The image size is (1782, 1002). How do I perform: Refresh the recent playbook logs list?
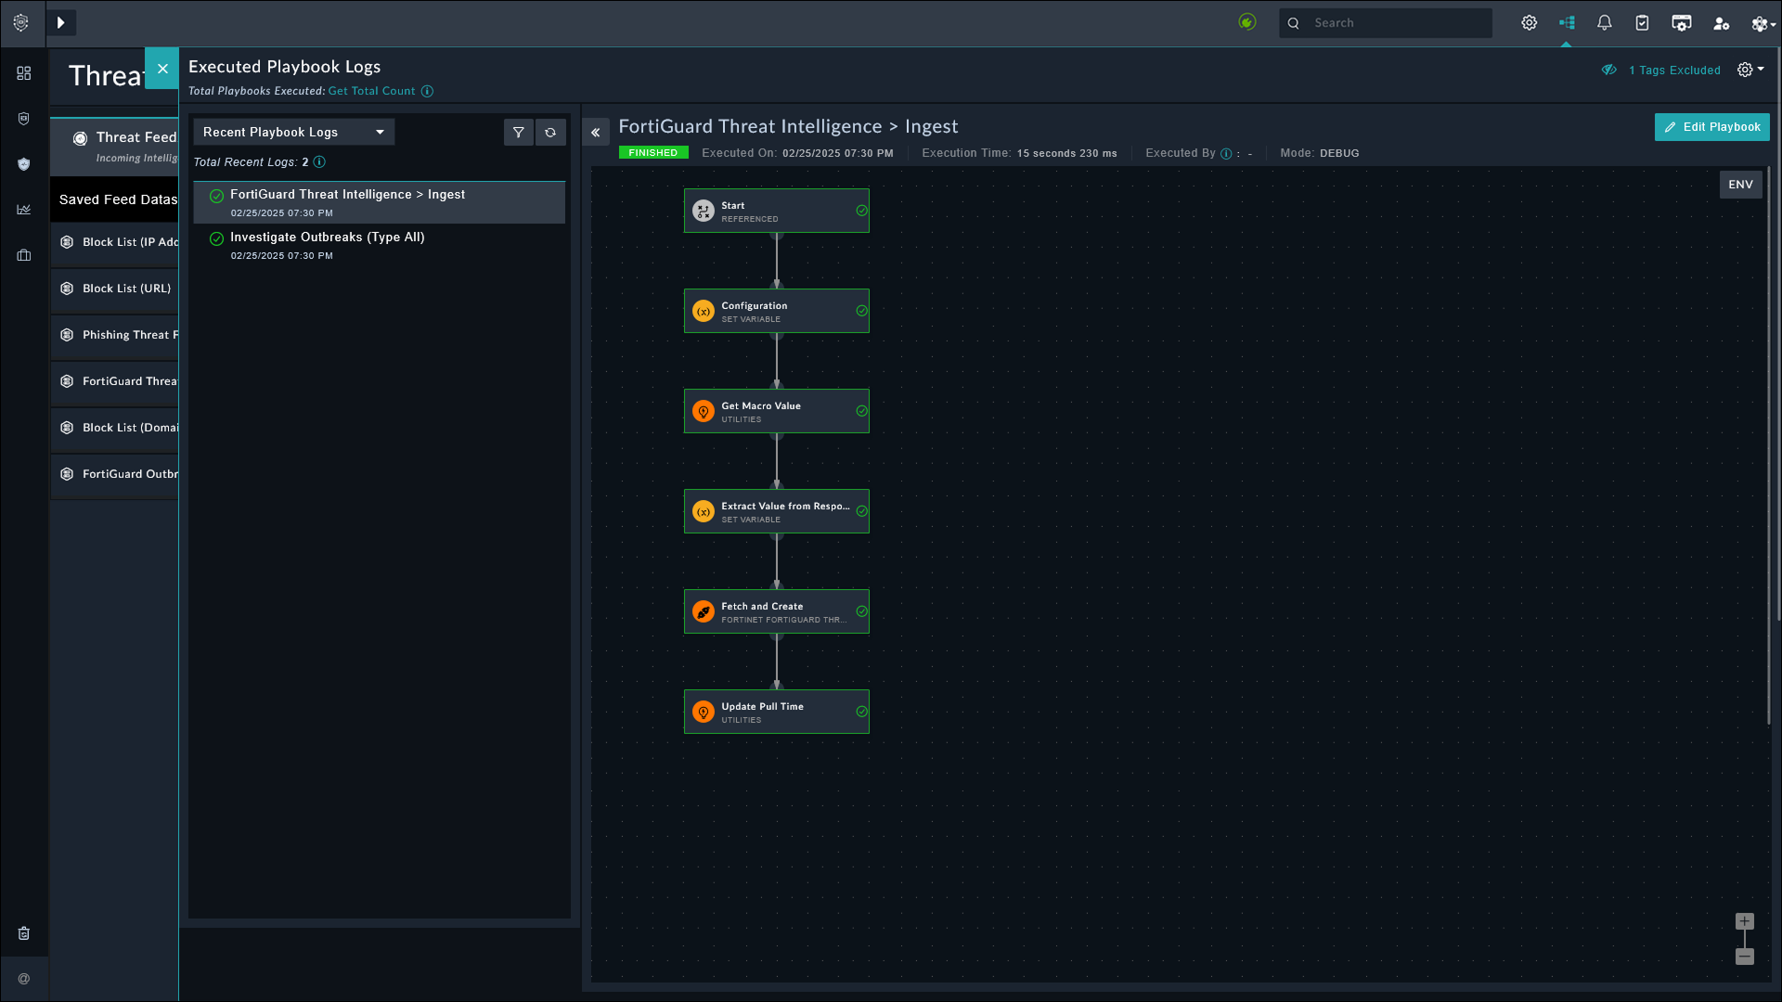click(550, 133)
